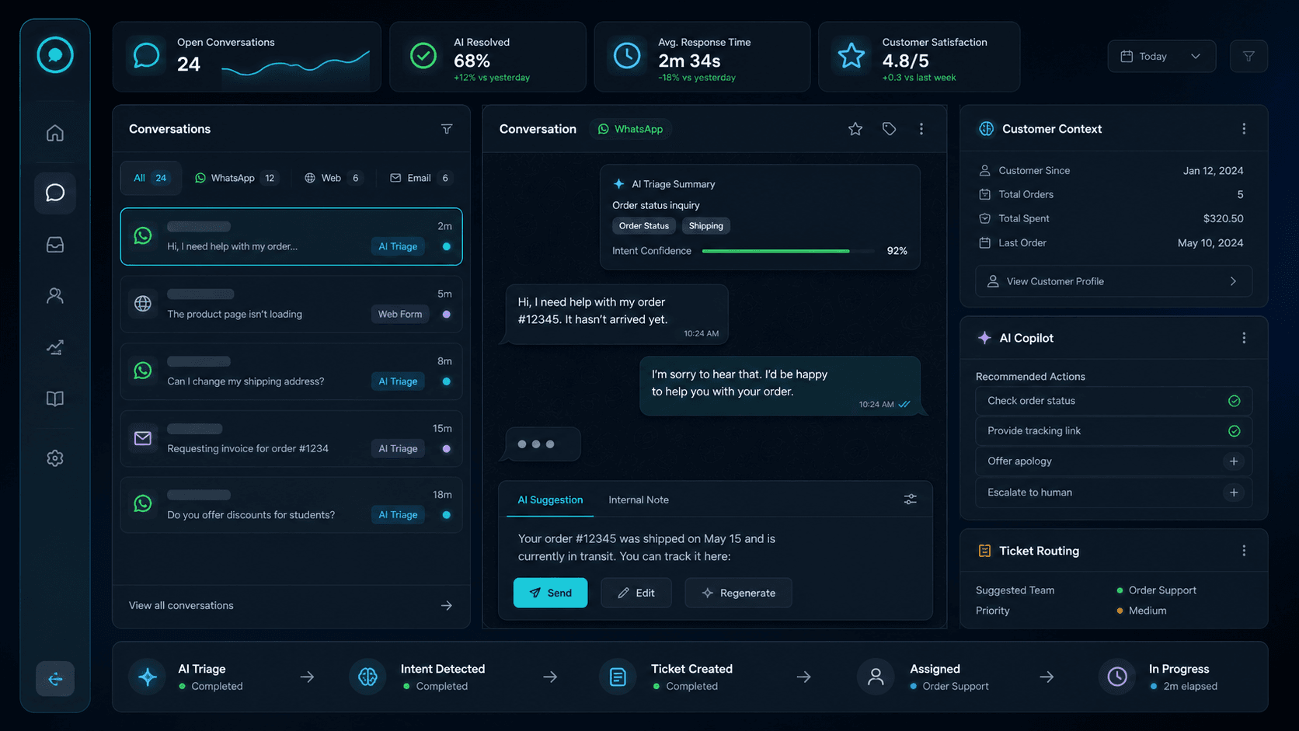Click the Customer Satisfaction star icon
The width and height of the screenshot is (1299, 731).
click(851, 56)
